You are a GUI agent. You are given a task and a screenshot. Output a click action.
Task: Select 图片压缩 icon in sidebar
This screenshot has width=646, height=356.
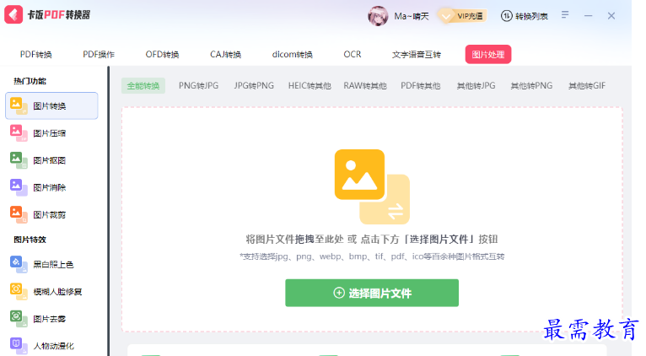click(19, 133)
